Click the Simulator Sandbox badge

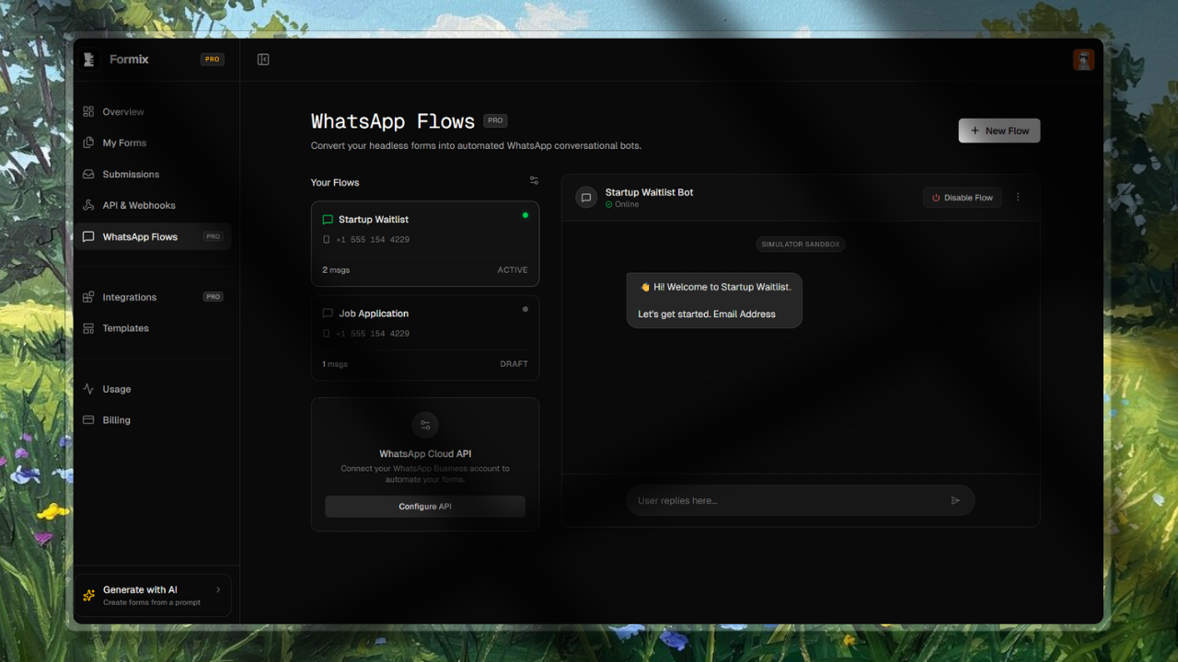click(x=801, y=245)
